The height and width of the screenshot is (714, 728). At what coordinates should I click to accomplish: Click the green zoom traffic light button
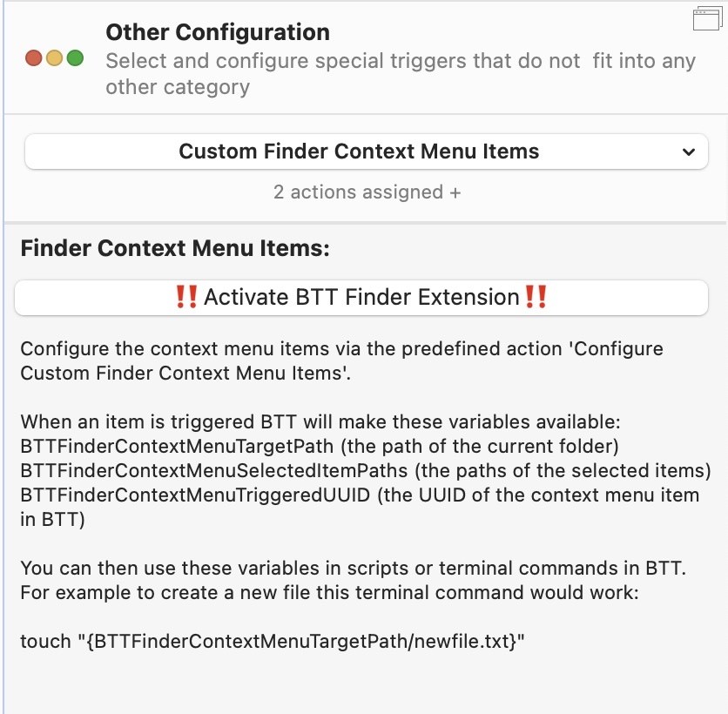point(75,58)
